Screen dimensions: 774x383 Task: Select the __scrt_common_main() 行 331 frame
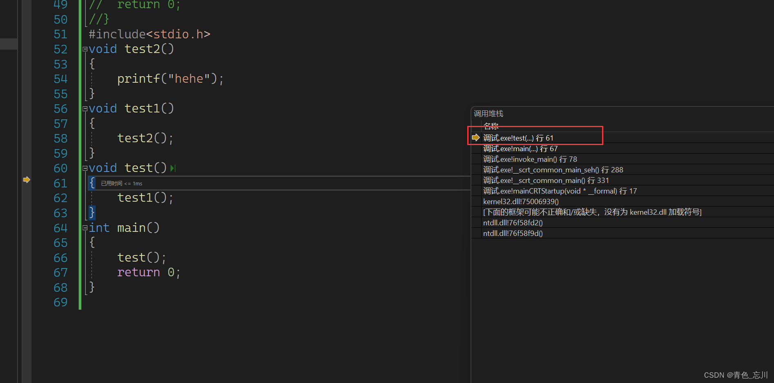546,180
